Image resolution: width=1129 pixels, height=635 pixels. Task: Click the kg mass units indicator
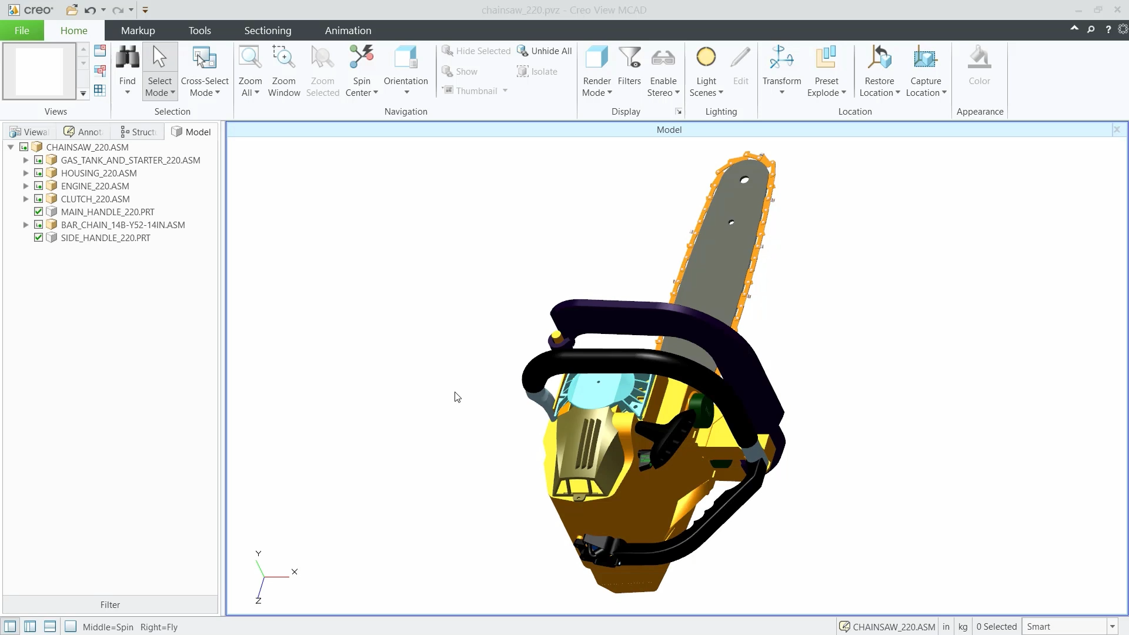coord(963,627)
